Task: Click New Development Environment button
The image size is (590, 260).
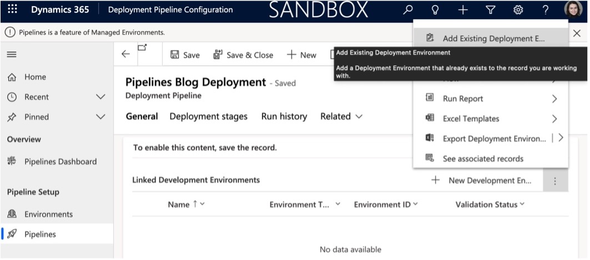Action: pos(481,180)
